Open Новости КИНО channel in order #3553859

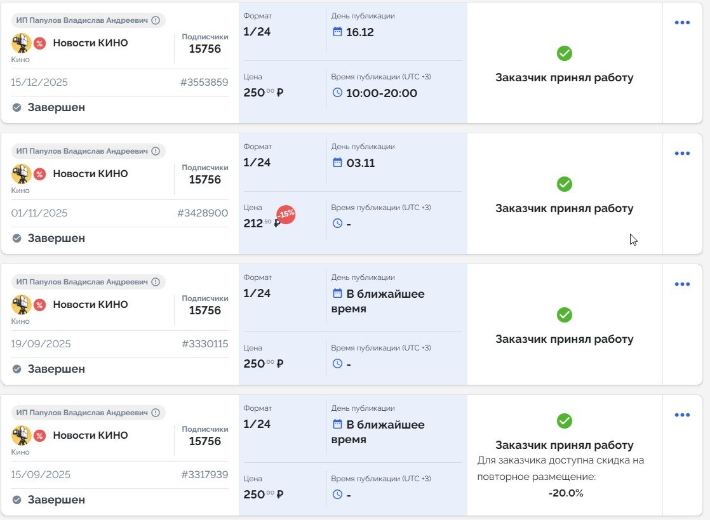[90, 43]
